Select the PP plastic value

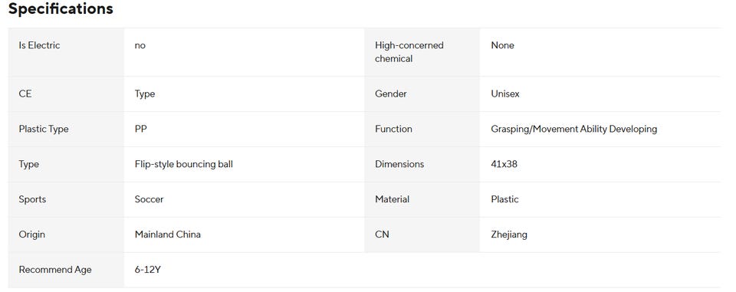point(140,129)
